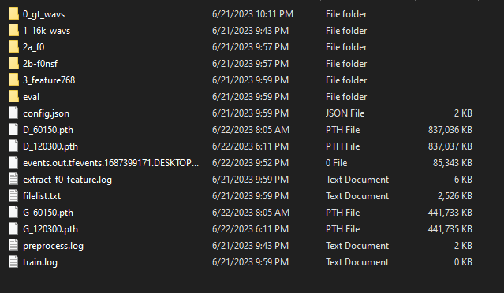Select the config.json file icon
The height and width of the screenshot is (293, 504).
pyautogui.click(x=13, y=113)
